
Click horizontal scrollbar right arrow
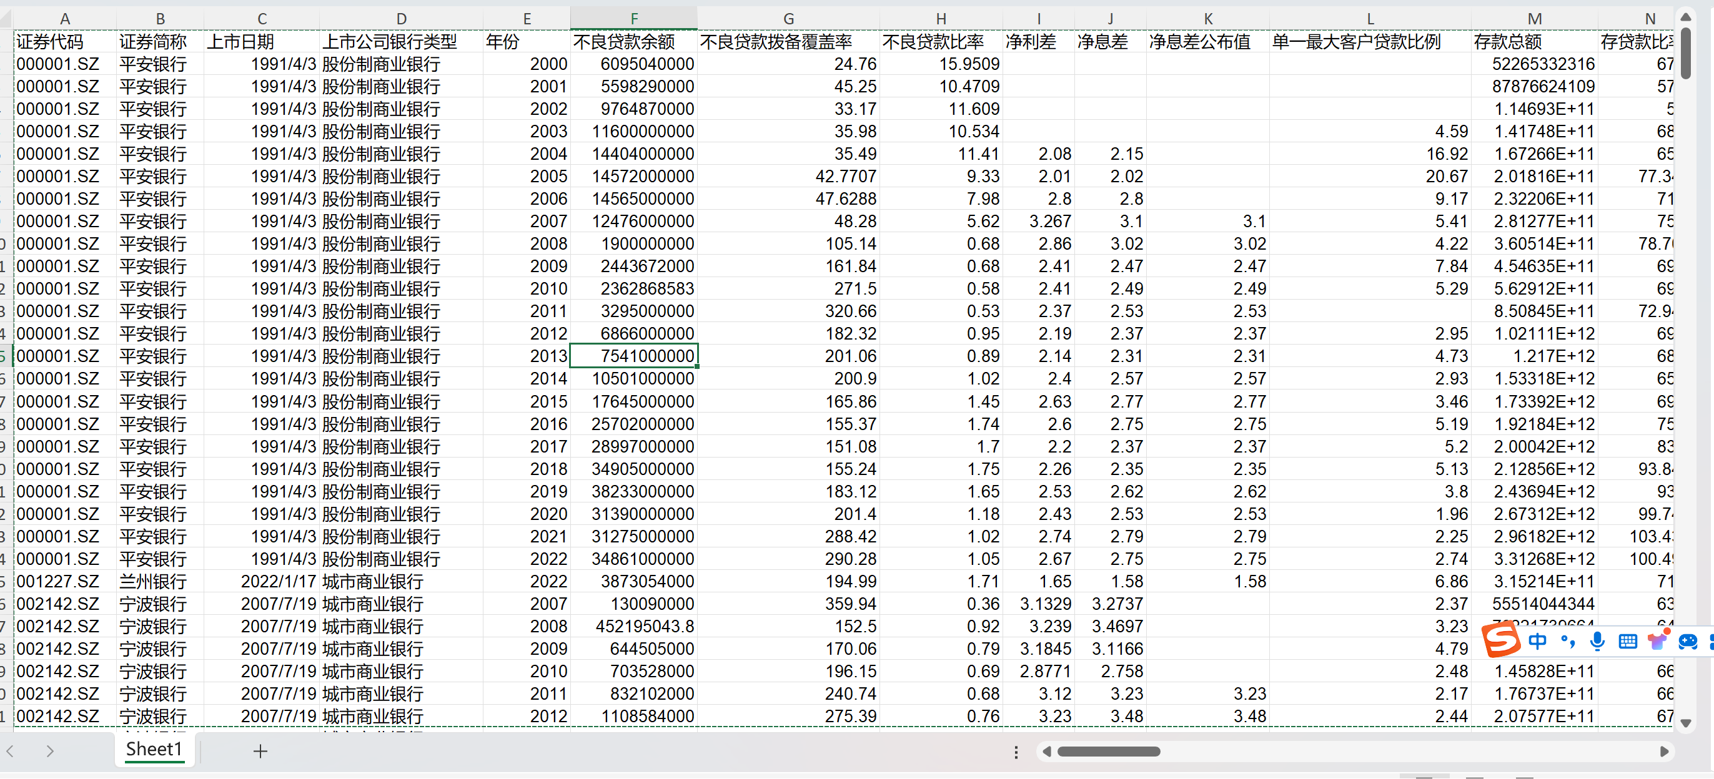[1664, 751]
